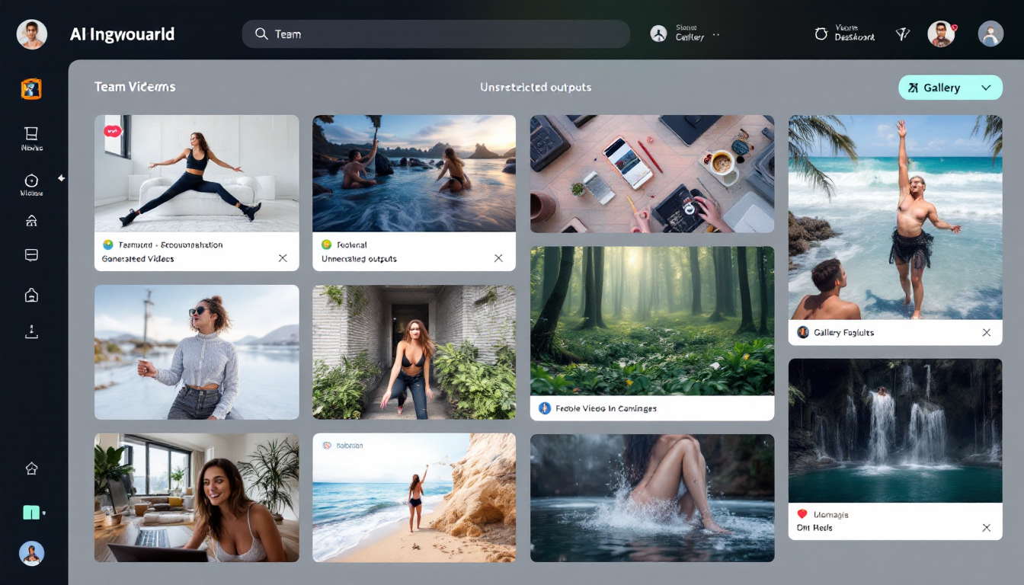
Task: Select the download icon in the sidebar
Action: click(x=31, y=331)
